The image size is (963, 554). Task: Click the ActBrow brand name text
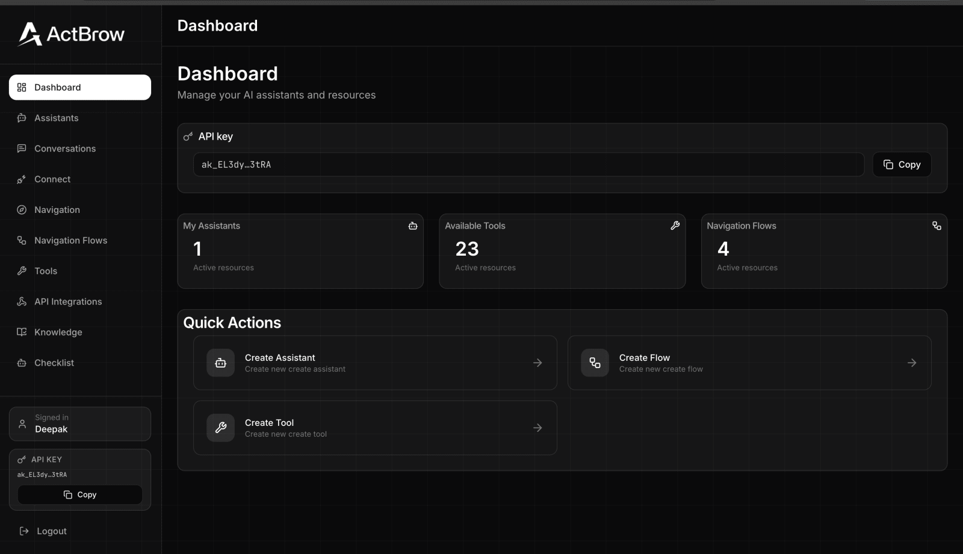pyautogui.click(x=86, y=34)
